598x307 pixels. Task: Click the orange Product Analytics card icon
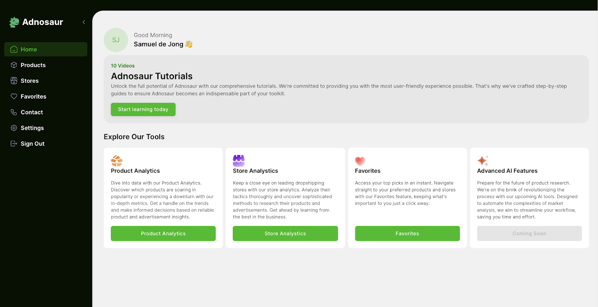(117, 161)
